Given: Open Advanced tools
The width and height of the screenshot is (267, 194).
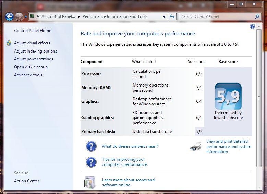Looking at the screenshot, I should (x=28, y=75).
